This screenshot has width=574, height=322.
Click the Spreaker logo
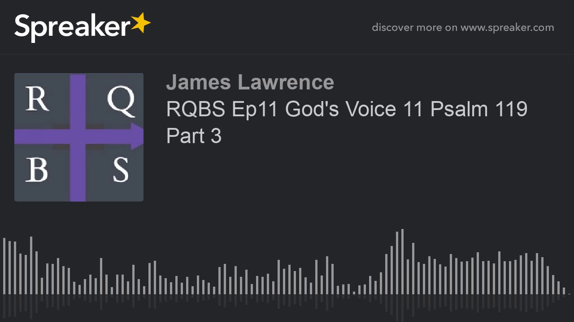pyautogui.click(x=83, y=27)
